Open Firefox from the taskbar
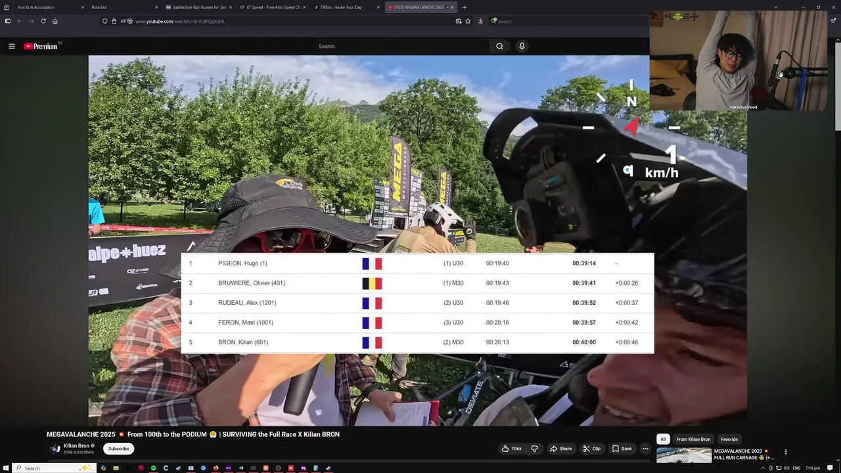This screenshot has width=841, height=473. 216,468
